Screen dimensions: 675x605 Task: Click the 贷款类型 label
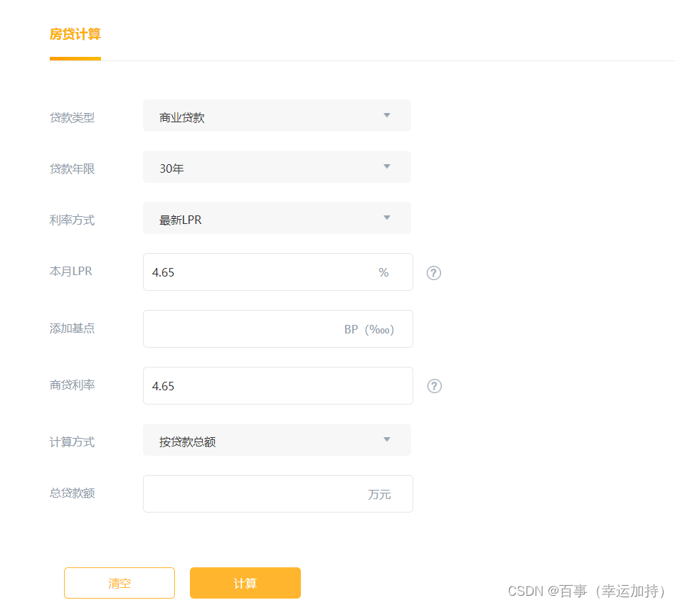72,117
